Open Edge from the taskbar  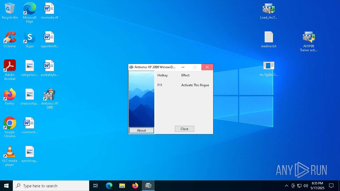pyautogui.click(x=109, y=186)
